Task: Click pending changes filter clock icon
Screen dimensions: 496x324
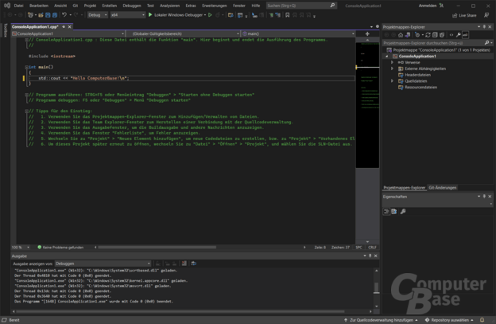Action: click(417, 35)
